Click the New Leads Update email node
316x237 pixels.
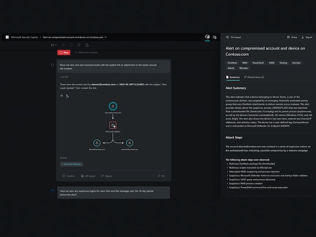click(113, 125)
